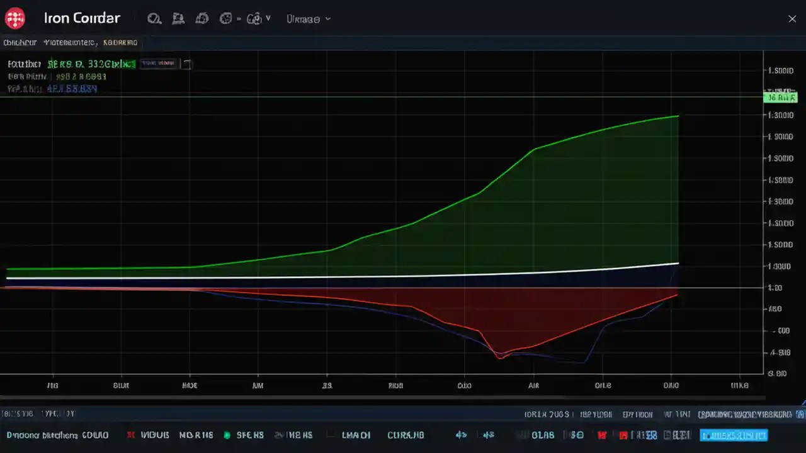The width and height of the screenshot is (806, 453).
Task: Select the green price tag on the right axis
Action: click(x=781, y=98)
